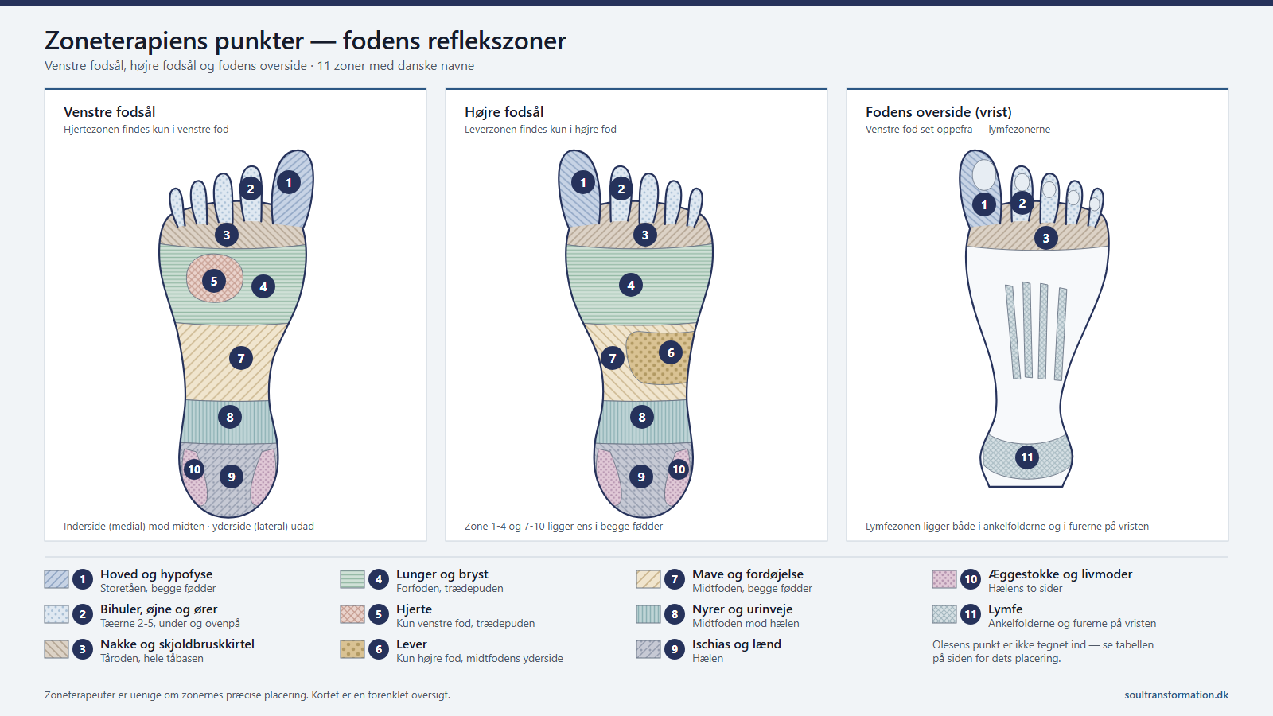Click the Venstre fodsål panel heading

click(110, 112)
